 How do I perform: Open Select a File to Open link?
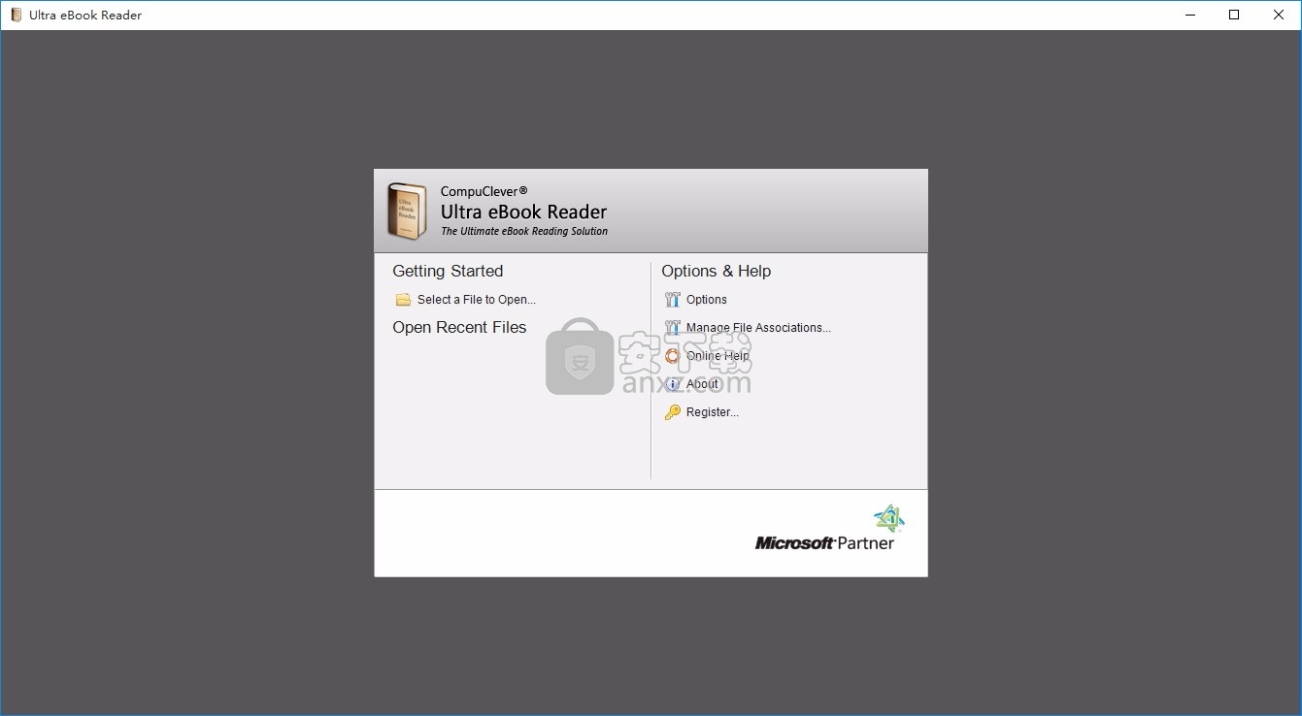[477, 300]
